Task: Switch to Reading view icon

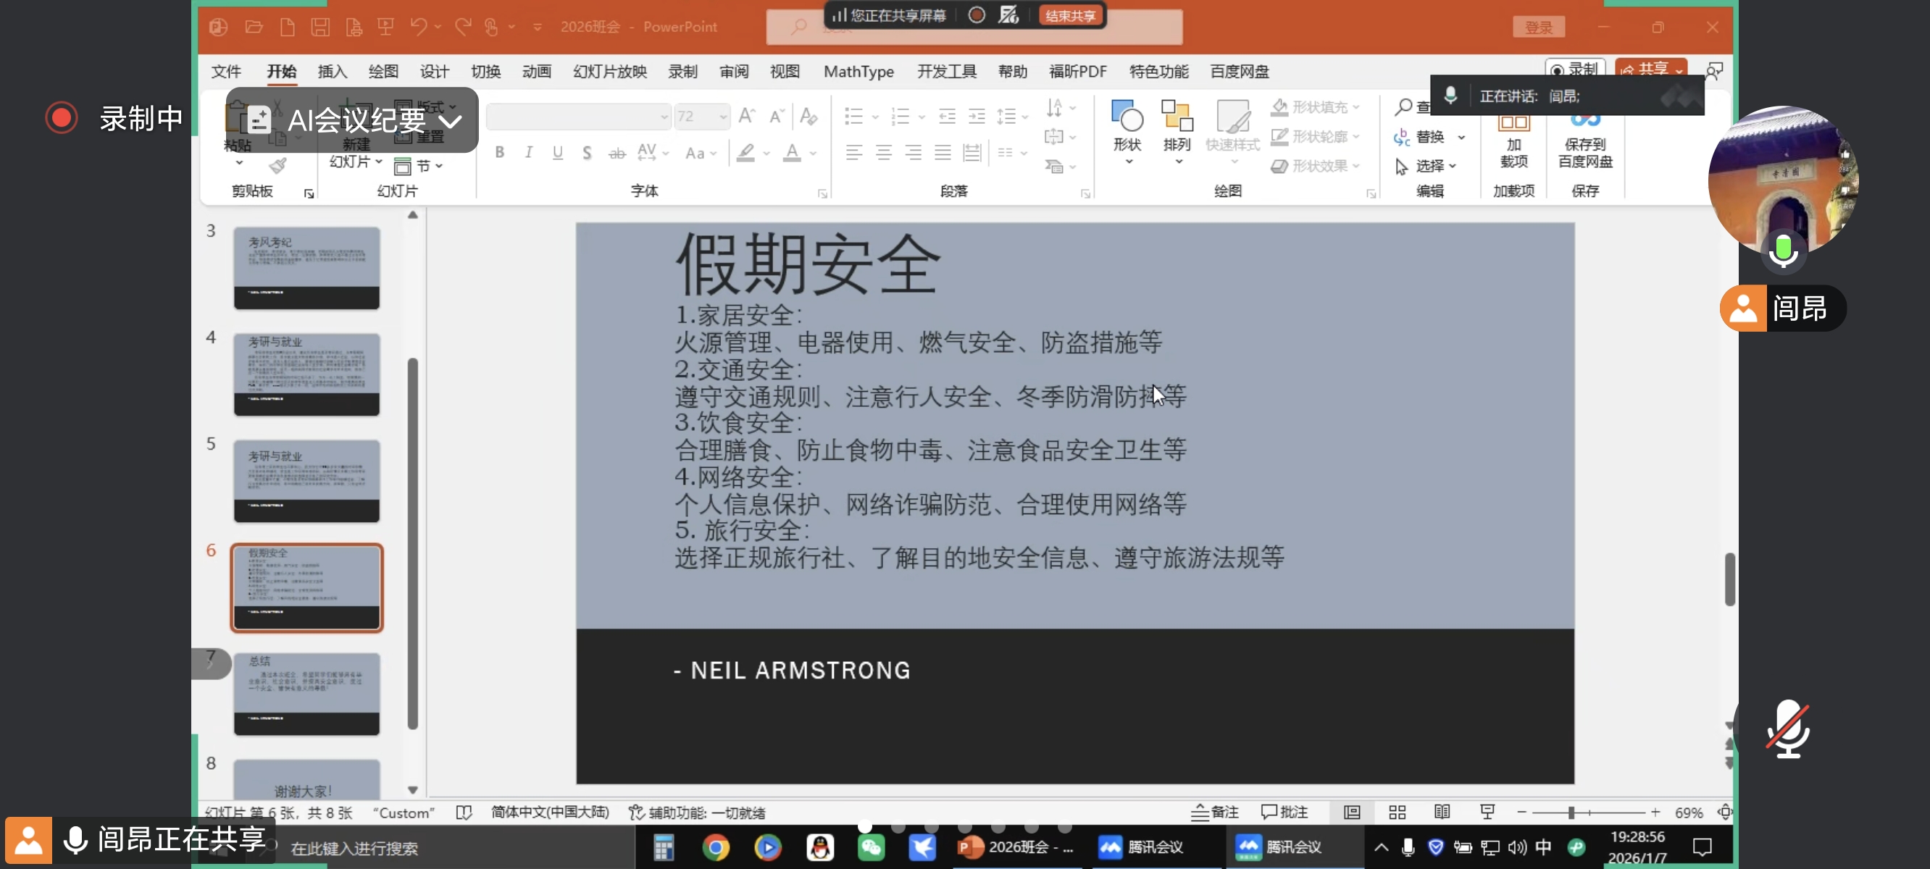Action: [1442, 812]
